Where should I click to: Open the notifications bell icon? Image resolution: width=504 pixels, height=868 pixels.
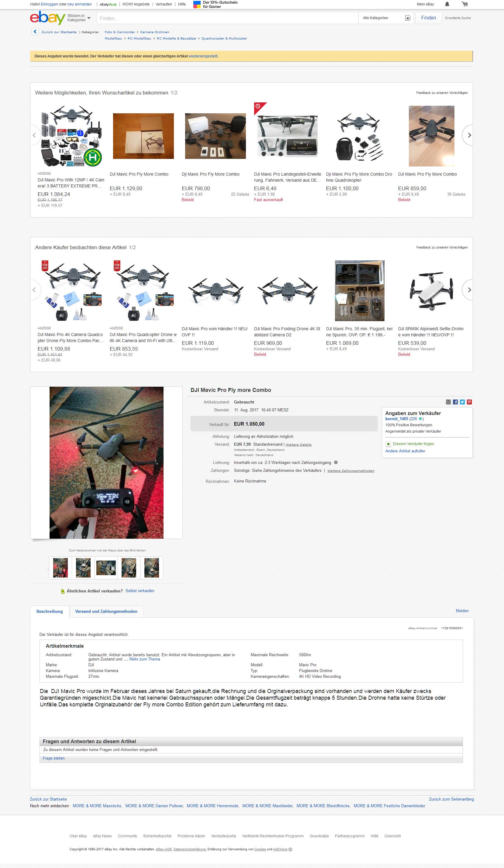pyautogui.click(x=447, y=4)
